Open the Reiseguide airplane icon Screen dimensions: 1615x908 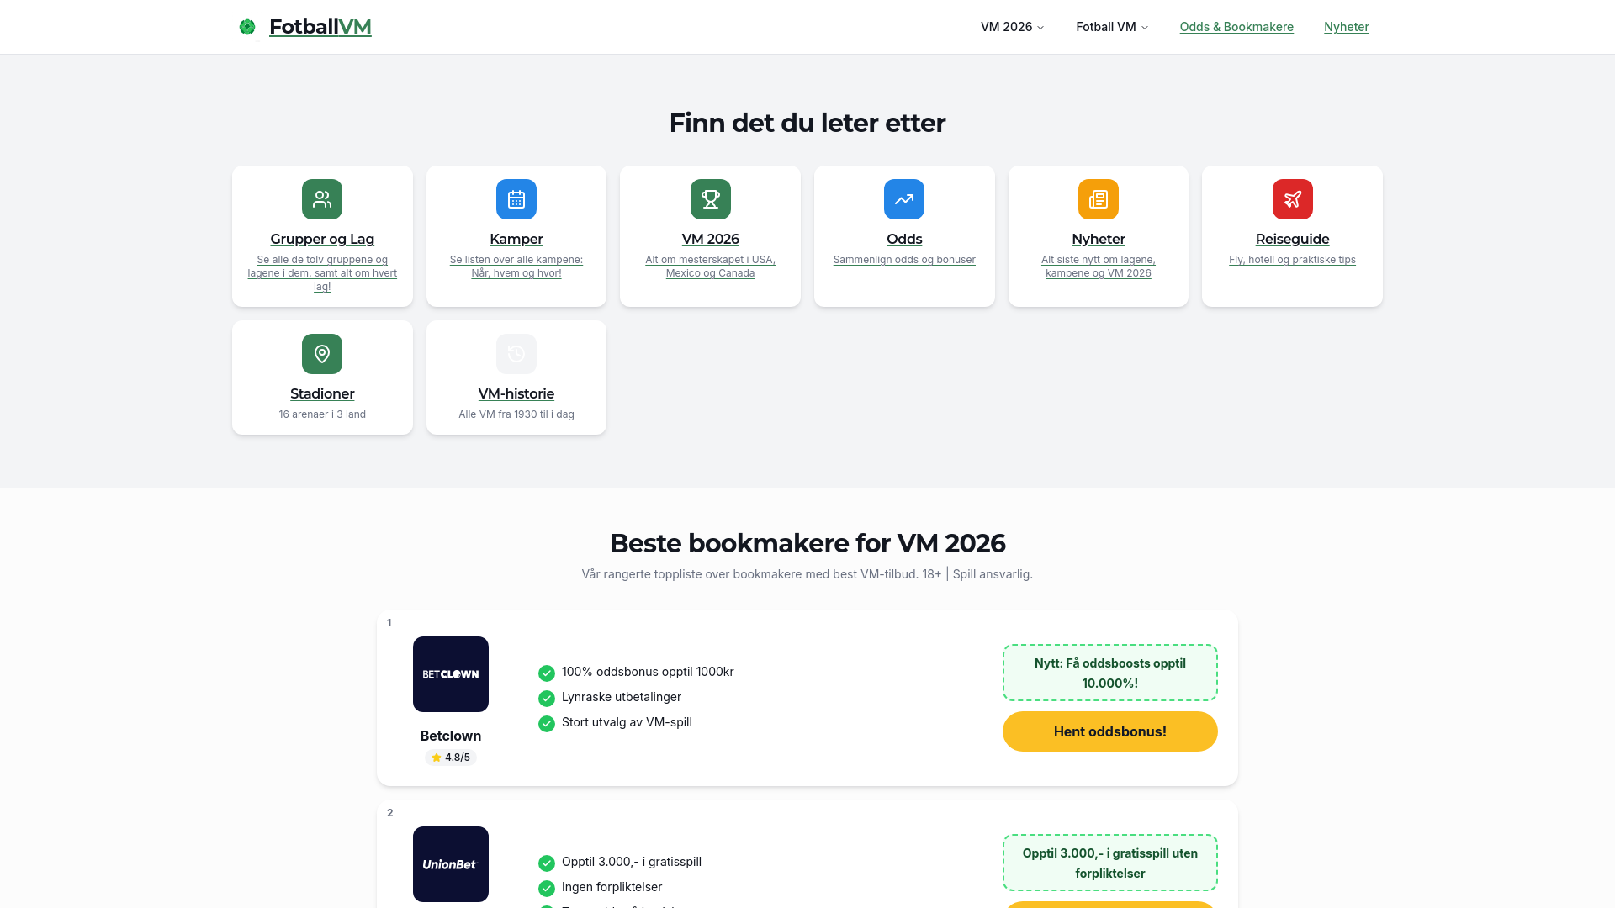[x=1293, y=199]
